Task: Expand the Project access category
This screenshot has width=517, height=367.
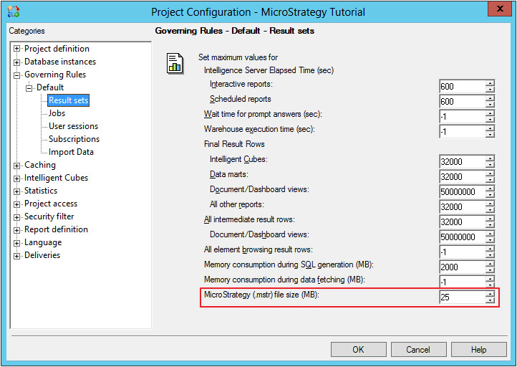Action: coord(16,204)
